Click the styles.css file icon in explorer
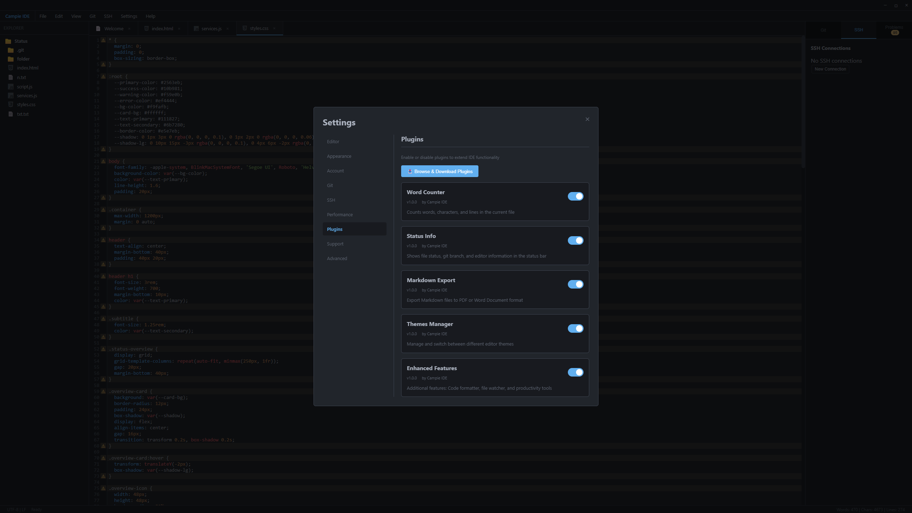 pos(11,104)
